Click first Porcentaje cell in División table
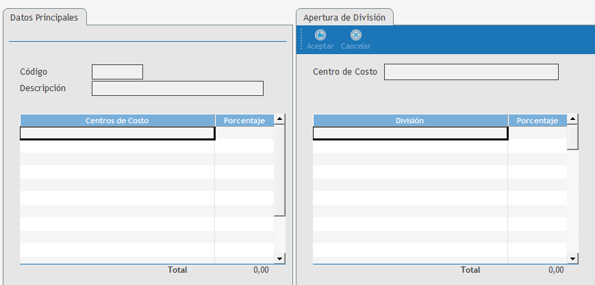595x285 pixels. 537,134
